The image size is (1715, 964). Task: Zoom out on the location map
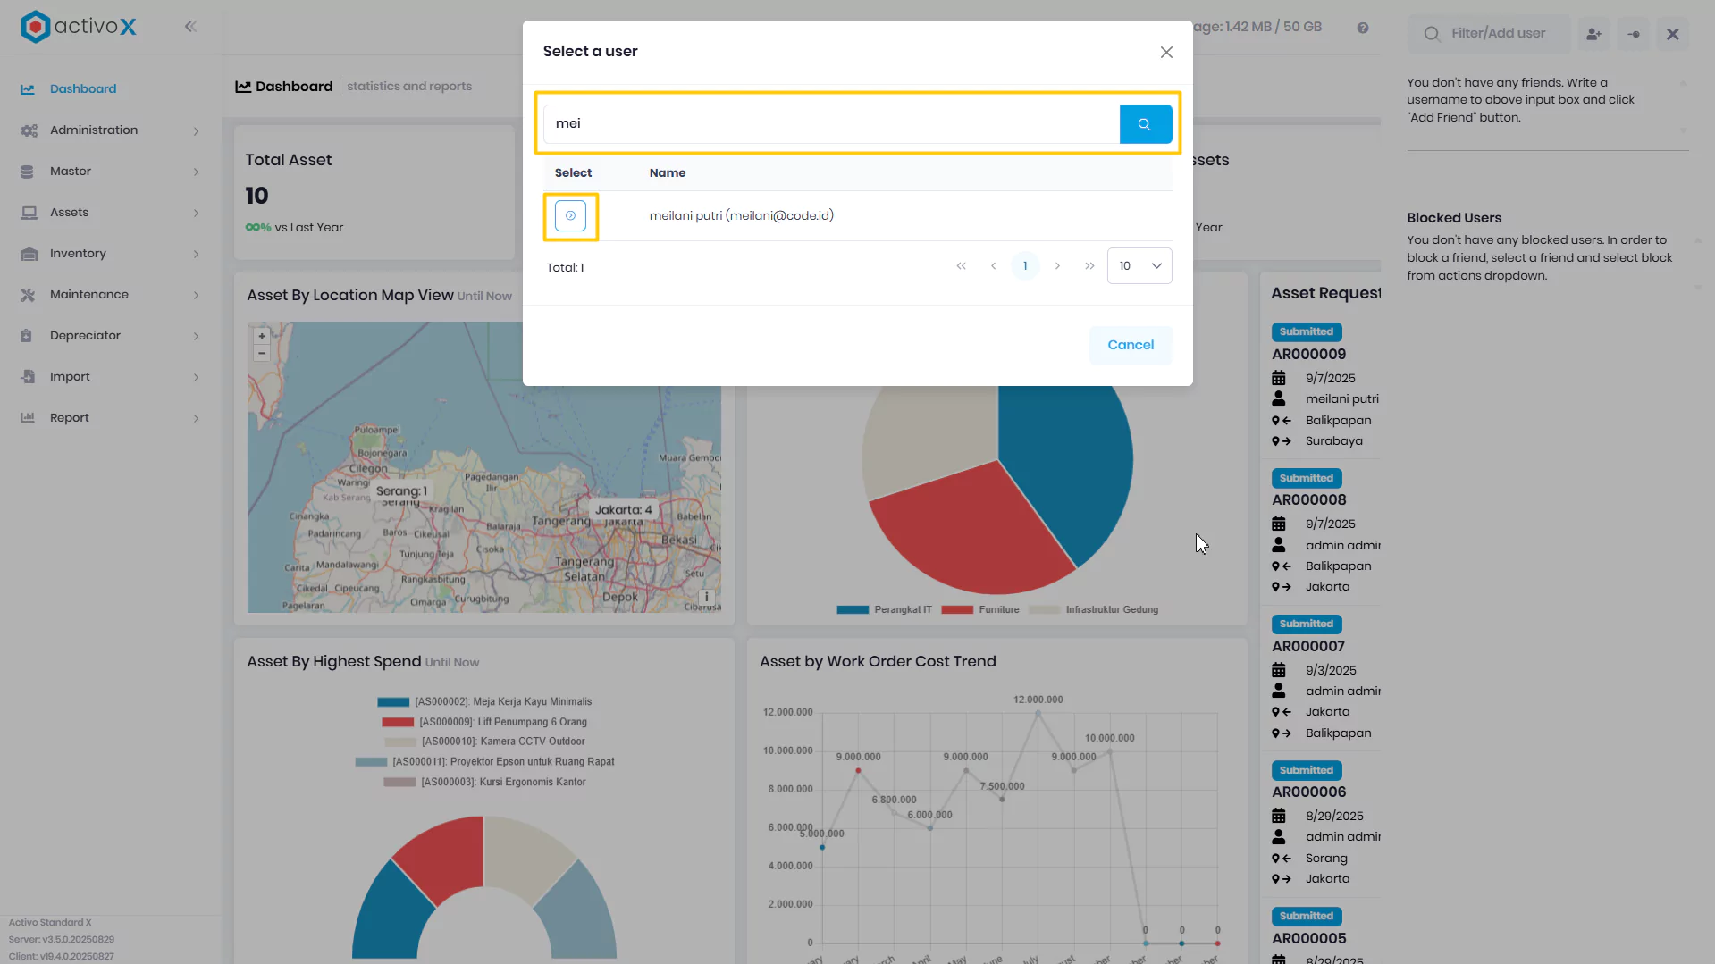(x=262, y=354)
